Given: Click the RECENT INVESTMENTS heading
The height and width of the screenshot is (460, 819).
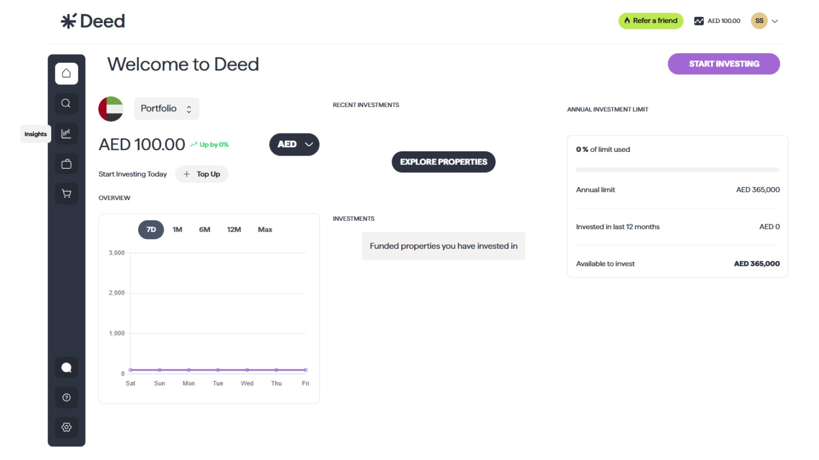Looking at the screenshot, I should pos(366,105).
